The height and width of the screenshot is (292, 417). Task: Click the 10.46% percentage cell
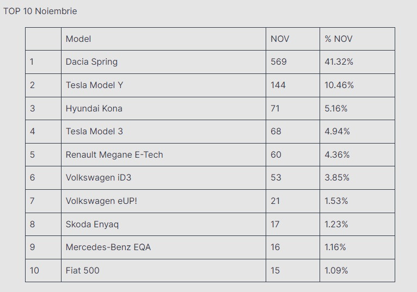pos(339,85)
